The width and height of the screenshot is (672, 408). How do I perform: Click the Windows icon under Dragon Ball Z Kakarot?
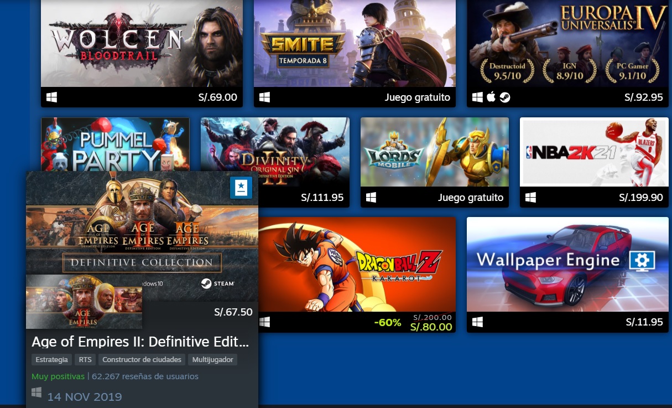coord(264,322)
